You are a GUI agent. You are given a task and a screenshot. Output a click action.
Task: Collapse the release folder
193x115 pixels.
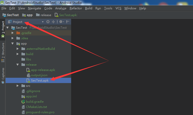pos(18,65)
